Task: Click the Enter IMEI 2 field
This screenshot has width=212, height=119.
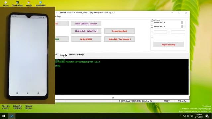Action: click(x=168, y=27)
